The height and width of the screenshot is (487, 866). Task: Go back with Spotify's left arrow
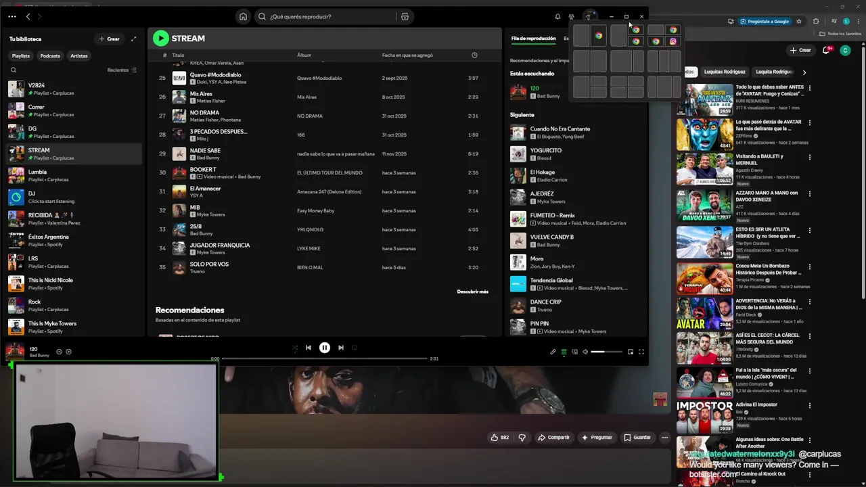(x=28, y=16)
